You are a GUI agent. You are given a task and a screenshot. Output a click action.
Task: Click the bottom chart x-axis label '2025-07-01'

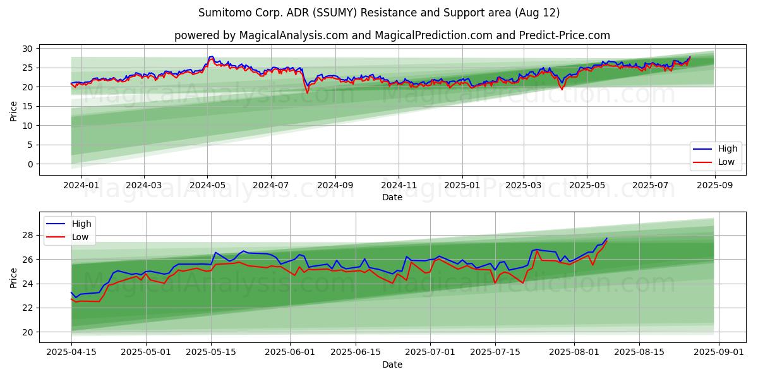429,353
